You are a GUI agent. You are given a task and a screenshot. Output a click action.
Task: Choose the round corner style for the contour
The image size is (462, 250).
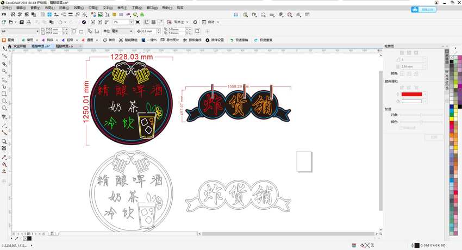[409, 73]
